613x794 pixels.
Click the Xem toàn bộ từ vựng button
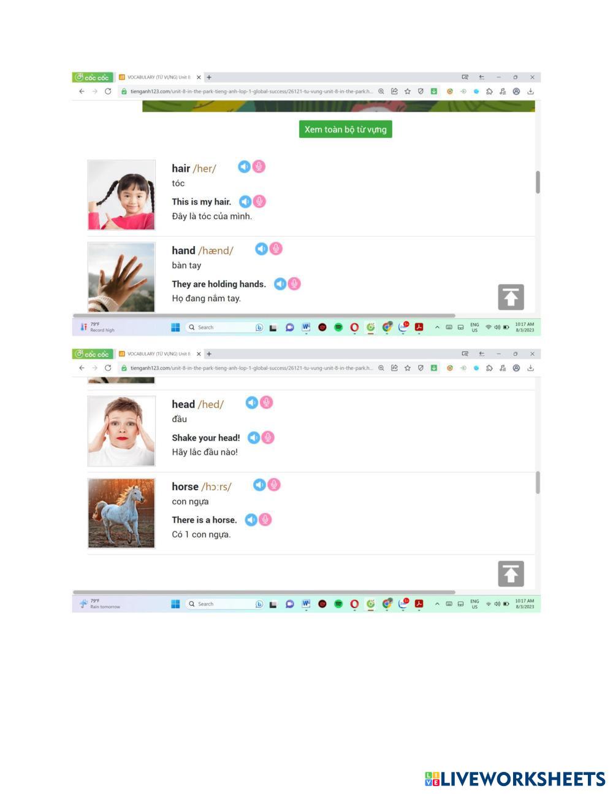(x=346, y=129)
